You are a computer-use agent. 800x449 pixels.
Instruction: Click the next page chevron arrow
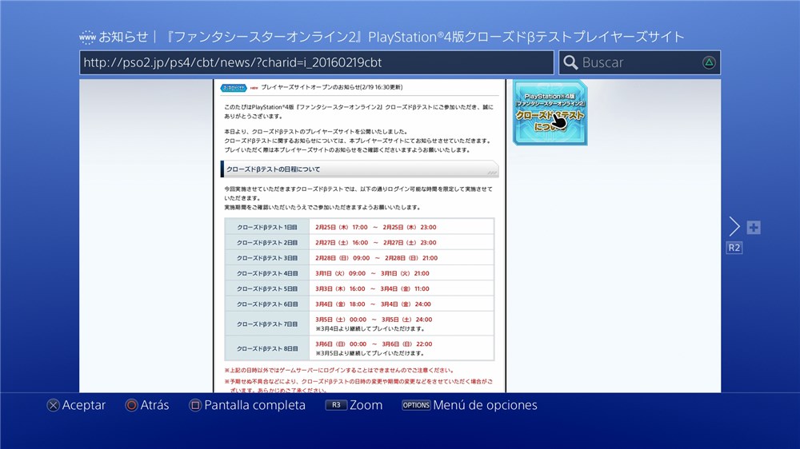[x=734, y=226]
